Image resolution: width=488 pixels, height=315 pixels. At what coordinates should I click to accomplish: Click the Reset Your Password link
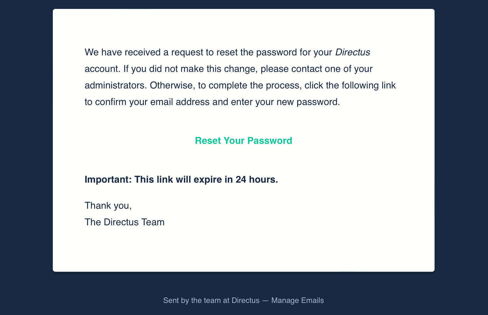[x=243, y=141]
